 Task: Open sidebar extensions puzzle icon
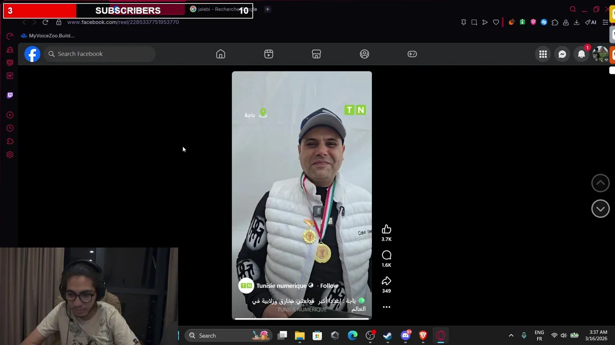click(x=10, y=141)
